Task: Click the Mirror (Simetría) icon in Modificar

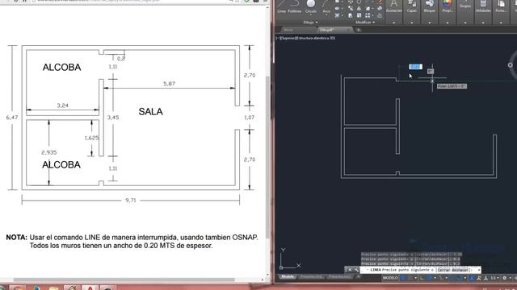Action: pos(359,8)
